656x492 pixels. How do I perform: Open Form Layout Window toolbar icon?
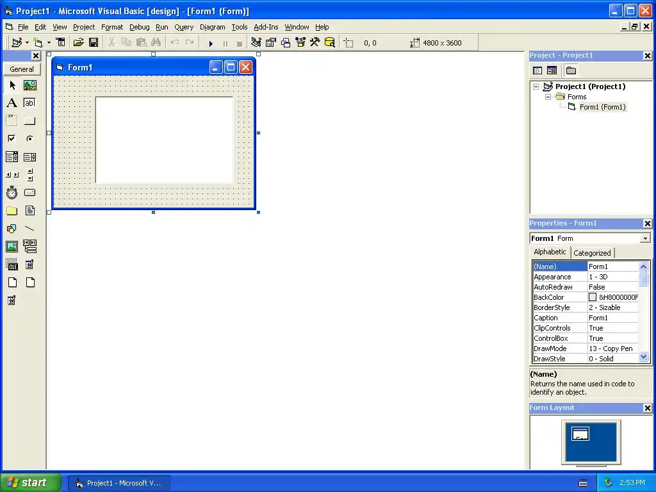click(286, 42)
